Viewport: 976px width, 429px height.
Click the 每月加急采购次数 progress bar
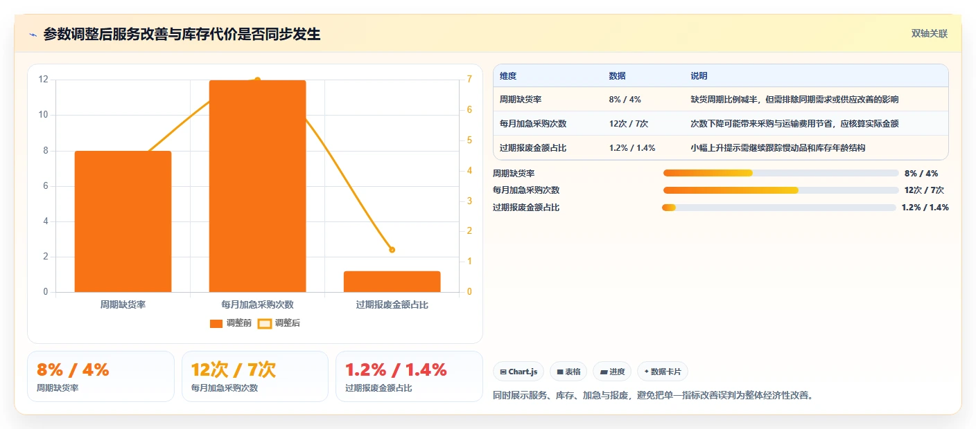[781, 190]
